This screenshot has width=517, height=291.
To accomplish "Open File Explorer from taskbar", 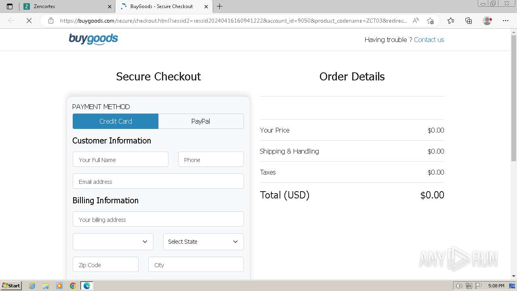I will click(46, 286).
